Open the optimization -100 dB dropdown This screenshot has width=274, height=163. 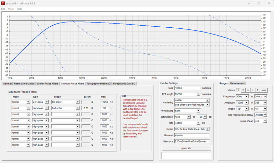pos(202,117)
